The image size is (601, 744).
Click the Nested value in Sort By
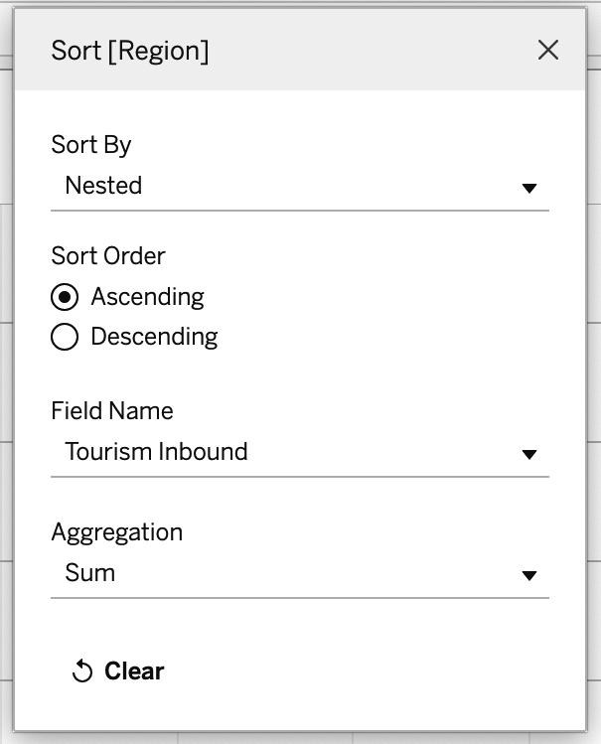(103, 185)
